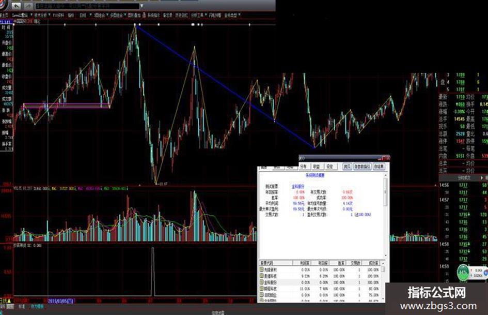Viewport: 488px width, 315px height.
Task: Sort results by 年回报 column header
Action: tap(320, 263)
